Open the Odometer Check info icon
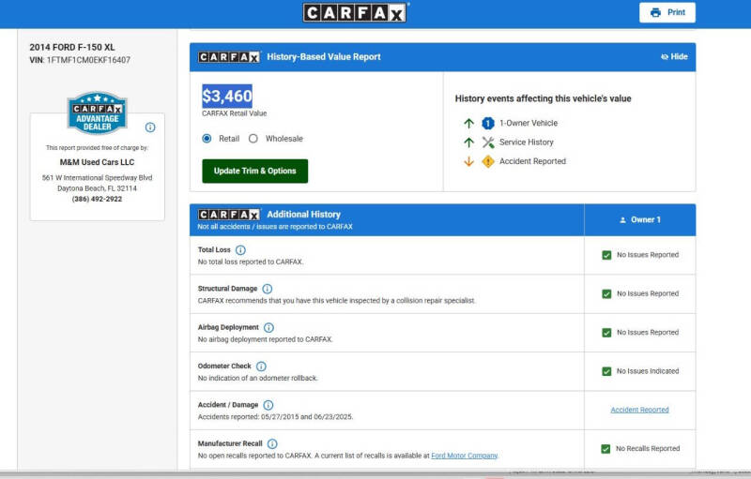This screenshot has width=751, height=479. pos(261,367)
